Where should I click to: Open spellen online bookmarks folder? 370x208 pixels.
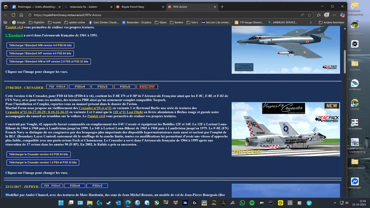(x=75, y=22)
